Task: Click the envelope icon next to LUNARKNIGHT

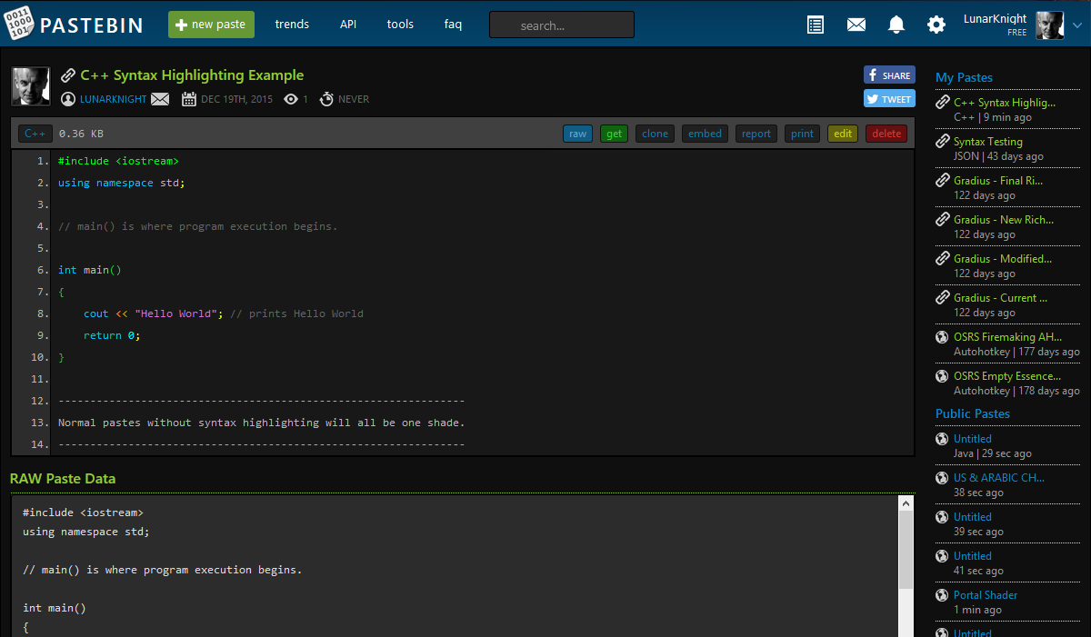Action: click(x=160, y=99)
